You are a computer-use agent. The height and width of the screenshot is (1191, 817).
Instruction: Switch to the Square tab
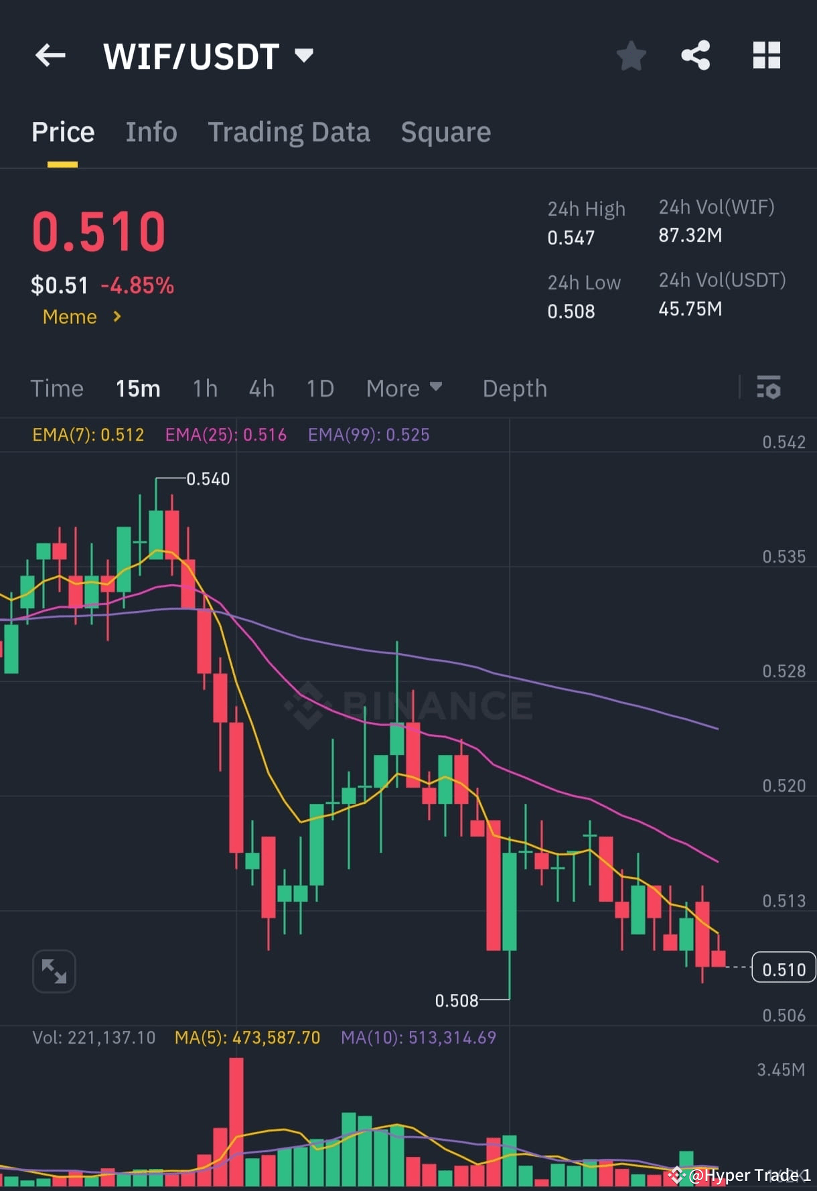pyautogui.click(x=445, y=131)
